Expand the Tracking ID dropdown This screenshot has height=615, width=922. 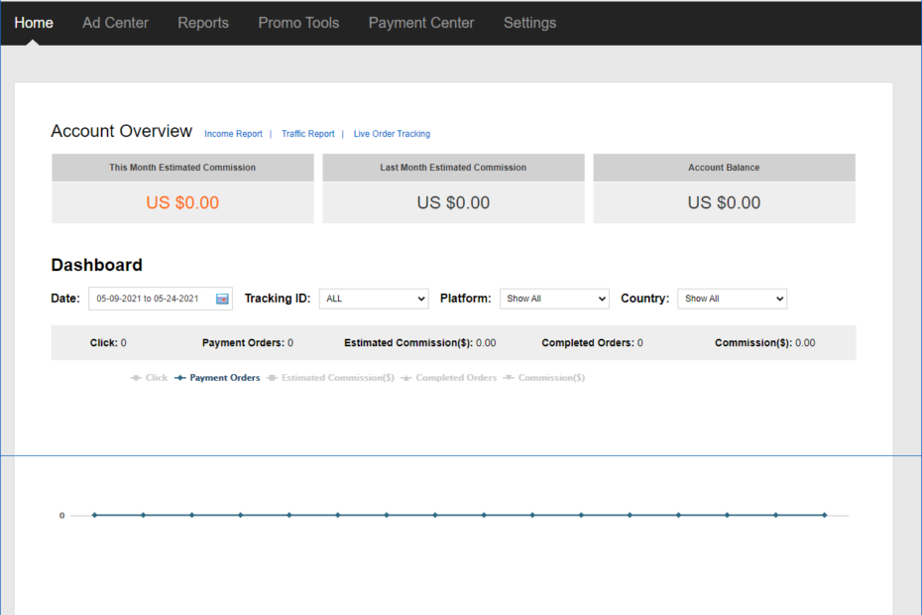pyautogui.click(x=374, y=299)
